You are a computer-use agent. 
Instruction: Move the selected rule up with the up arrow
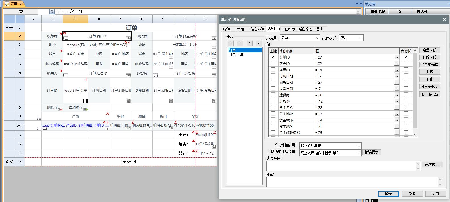pos(249,43)
